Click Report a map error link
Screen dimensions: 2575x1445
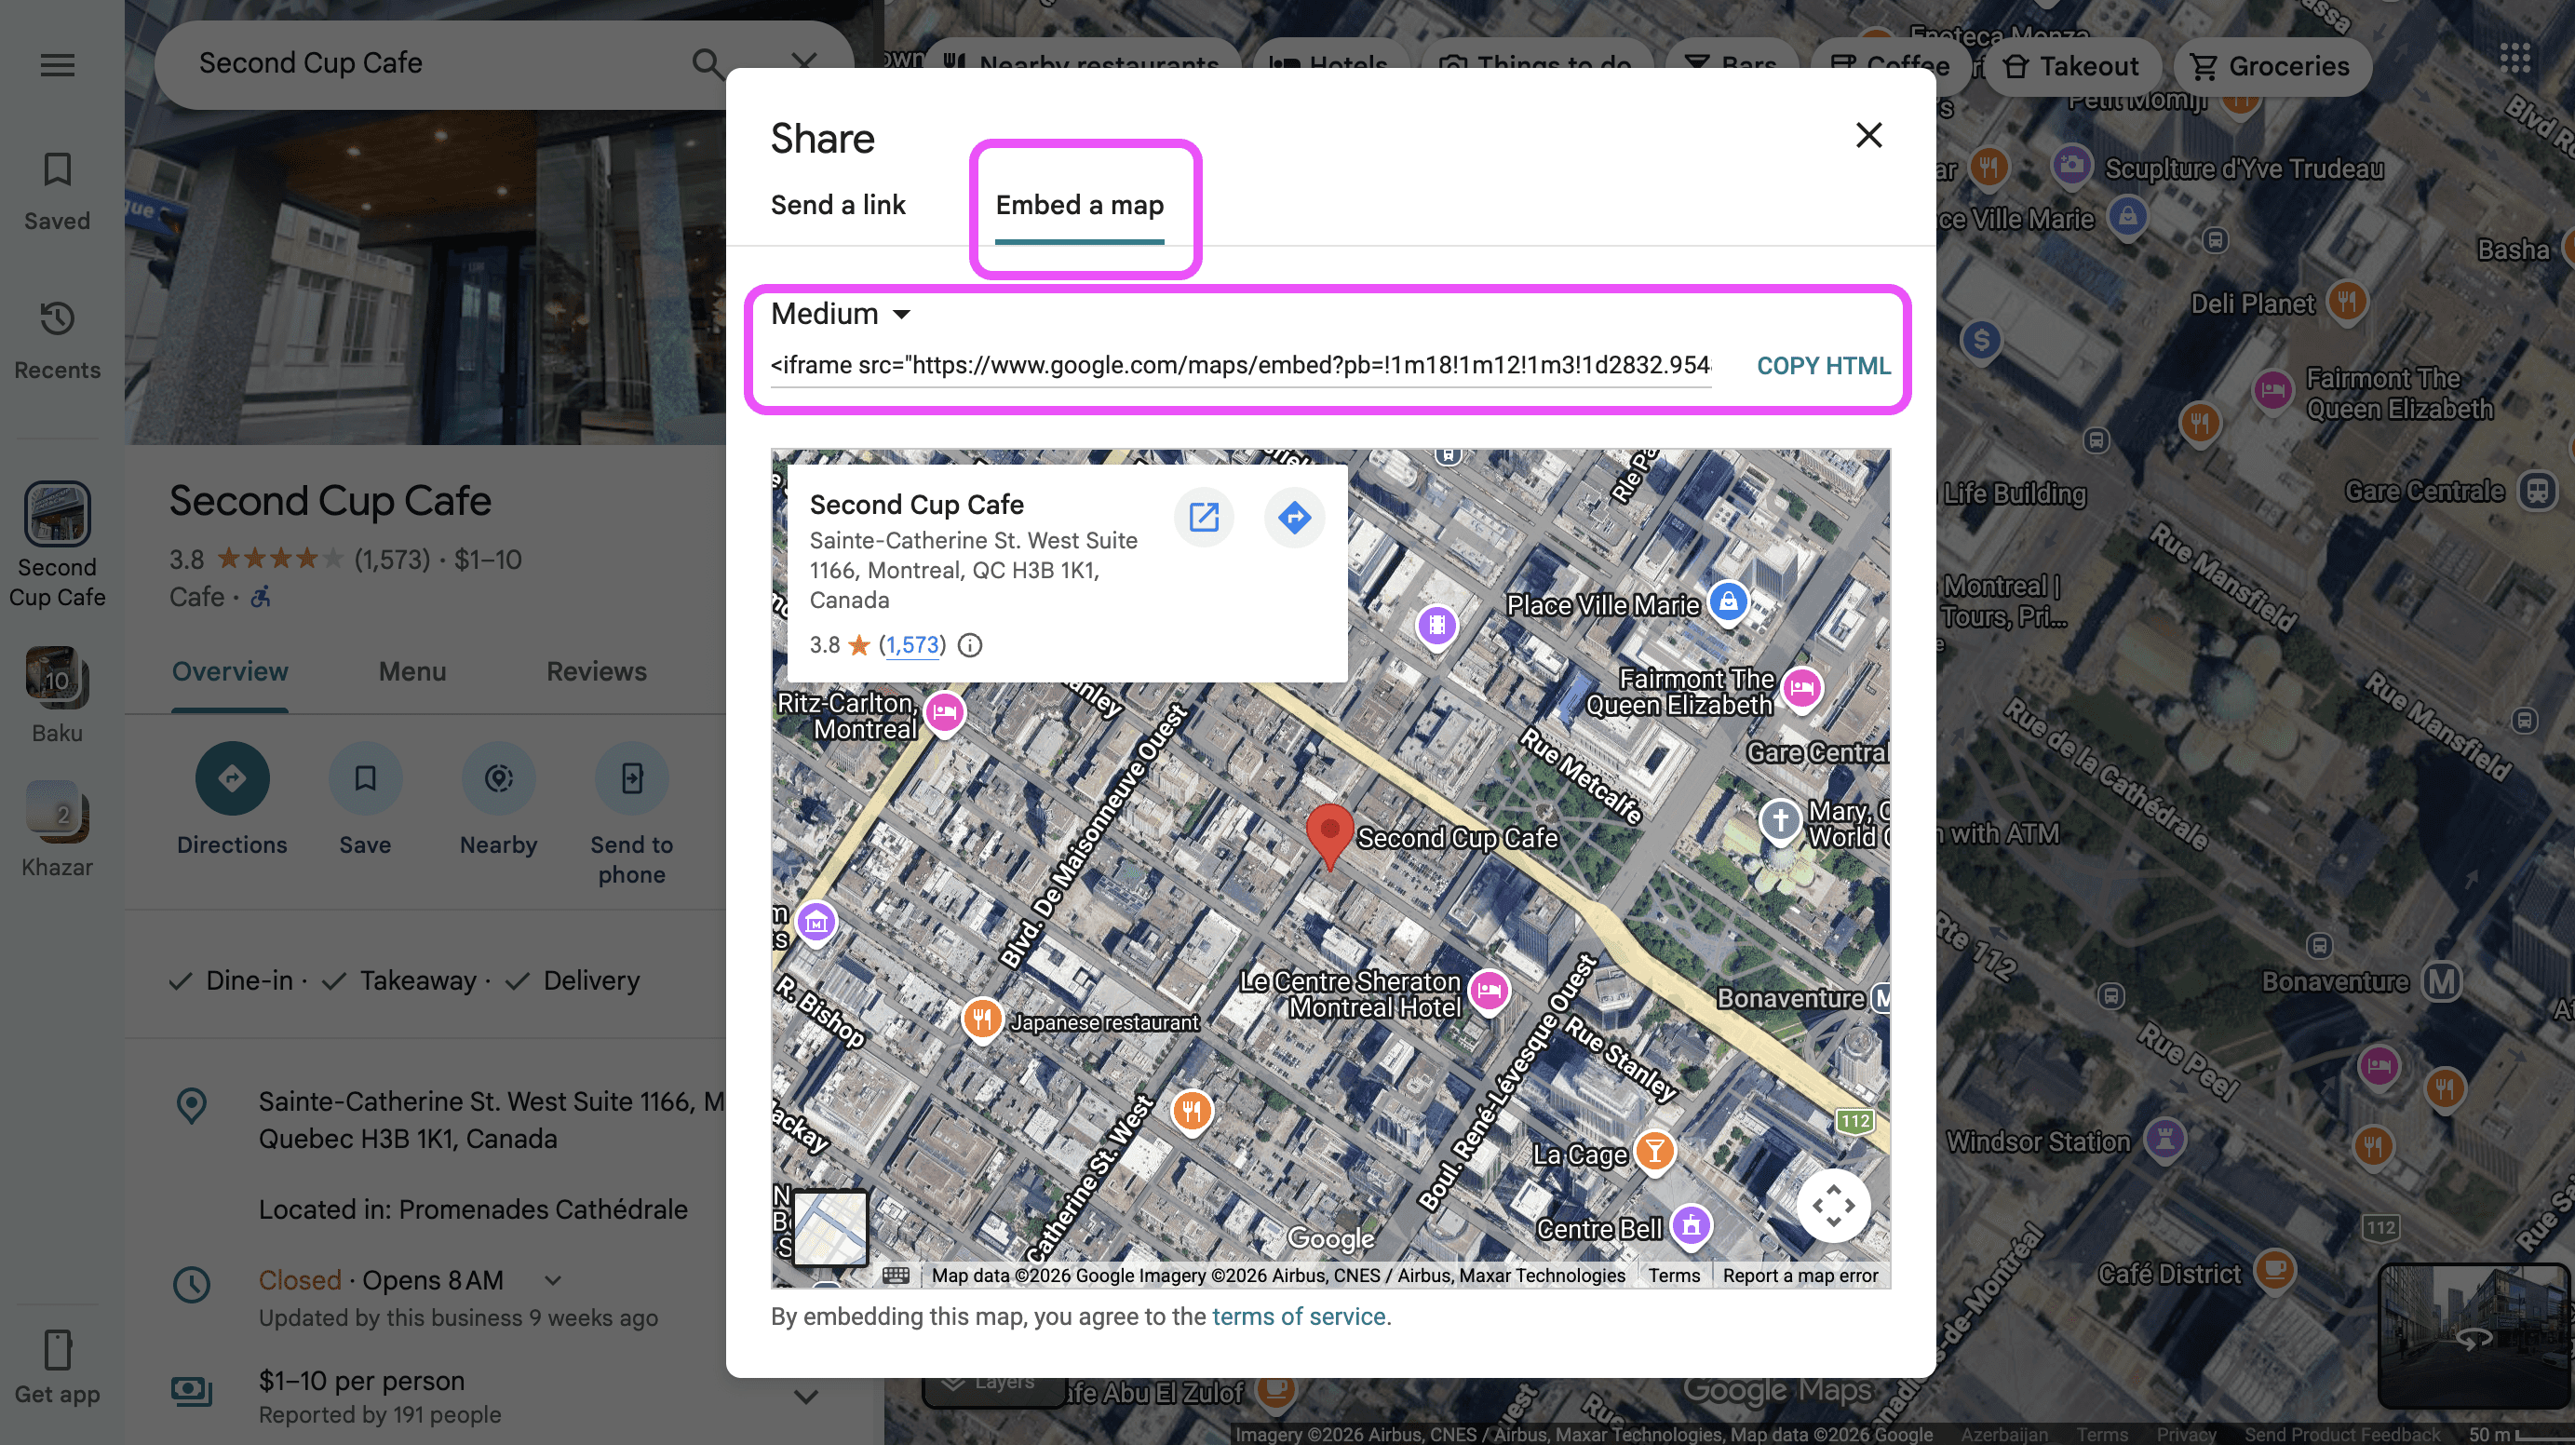[x=1800, y=1275]
